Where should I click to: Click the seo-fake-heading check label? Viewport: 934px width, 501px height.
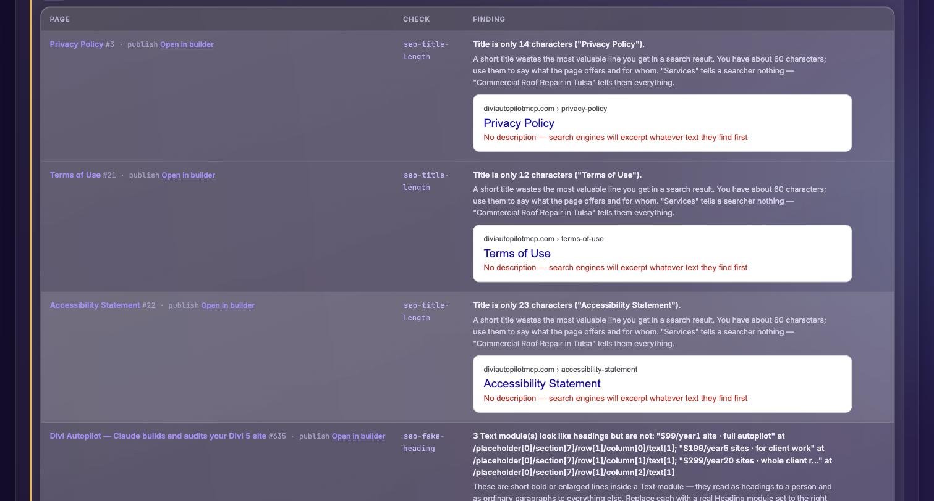[x=423, y=442]
